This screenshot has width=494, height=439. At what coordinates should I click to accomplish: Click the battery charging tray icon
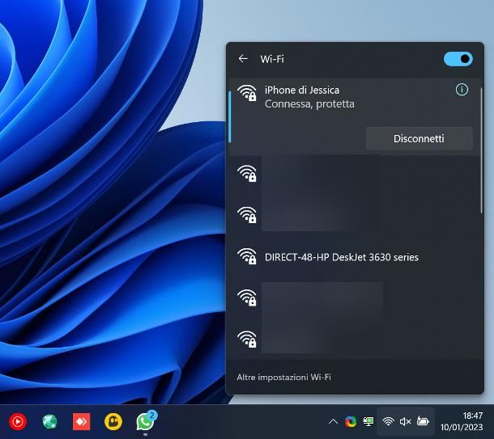(423, 420)
